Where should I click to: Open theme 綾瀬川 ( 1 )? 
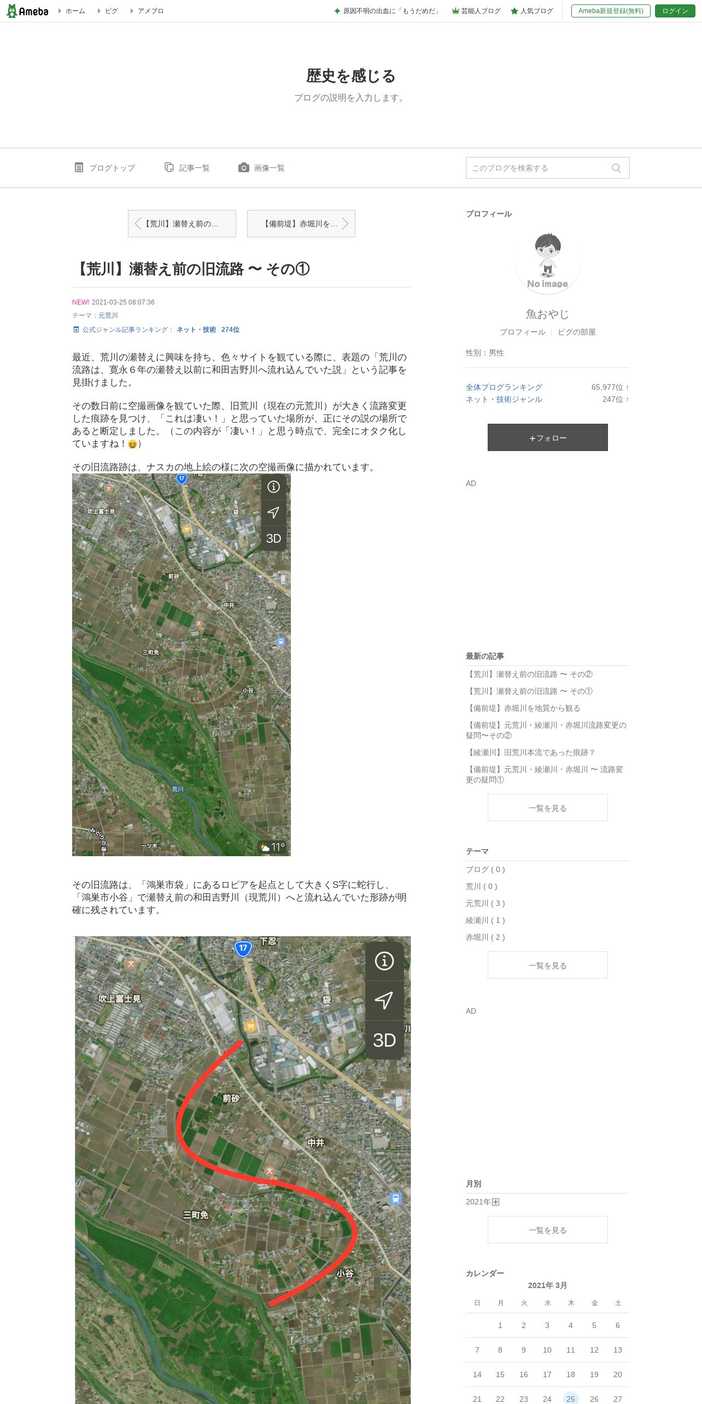[485, 920]
